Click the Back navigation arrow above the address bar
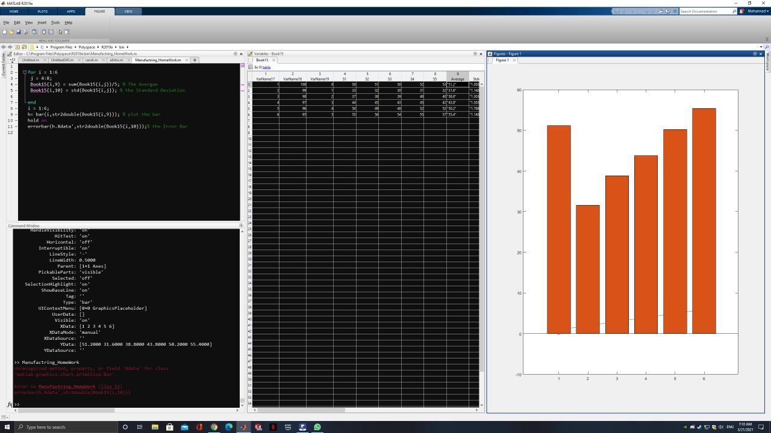771x433 pixels. click(4, 46)
